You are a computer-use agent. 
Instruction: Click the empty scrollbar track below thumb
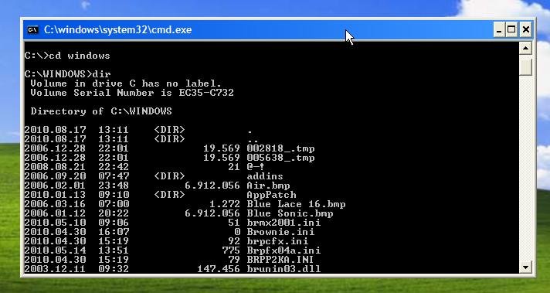point(525,169)
